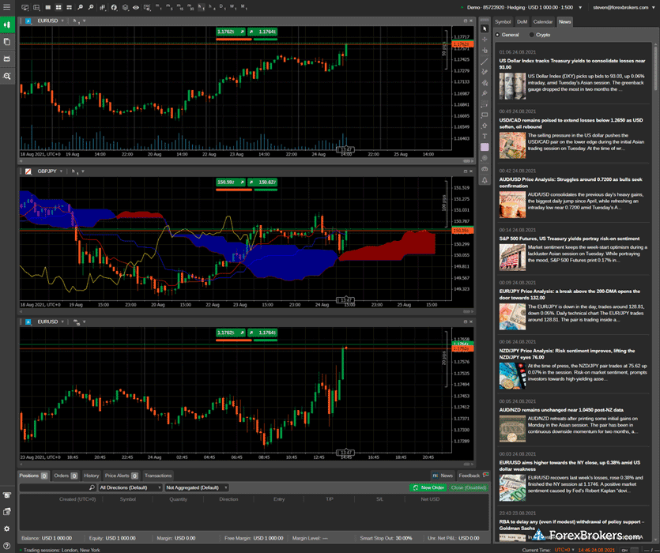Image resolution: width=660 pixels, height=553 pixels.
Task: Select the text annotation tool
Action: tap(485, 136)
